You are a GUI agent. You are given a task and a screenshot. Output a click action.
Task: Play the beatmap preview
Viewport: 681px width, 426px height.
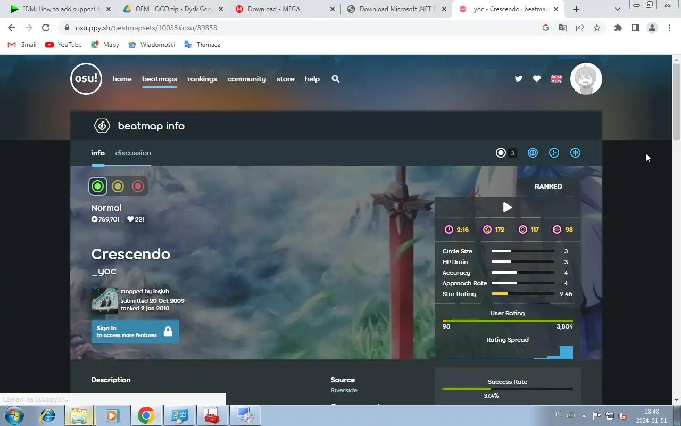pos(508,207)
